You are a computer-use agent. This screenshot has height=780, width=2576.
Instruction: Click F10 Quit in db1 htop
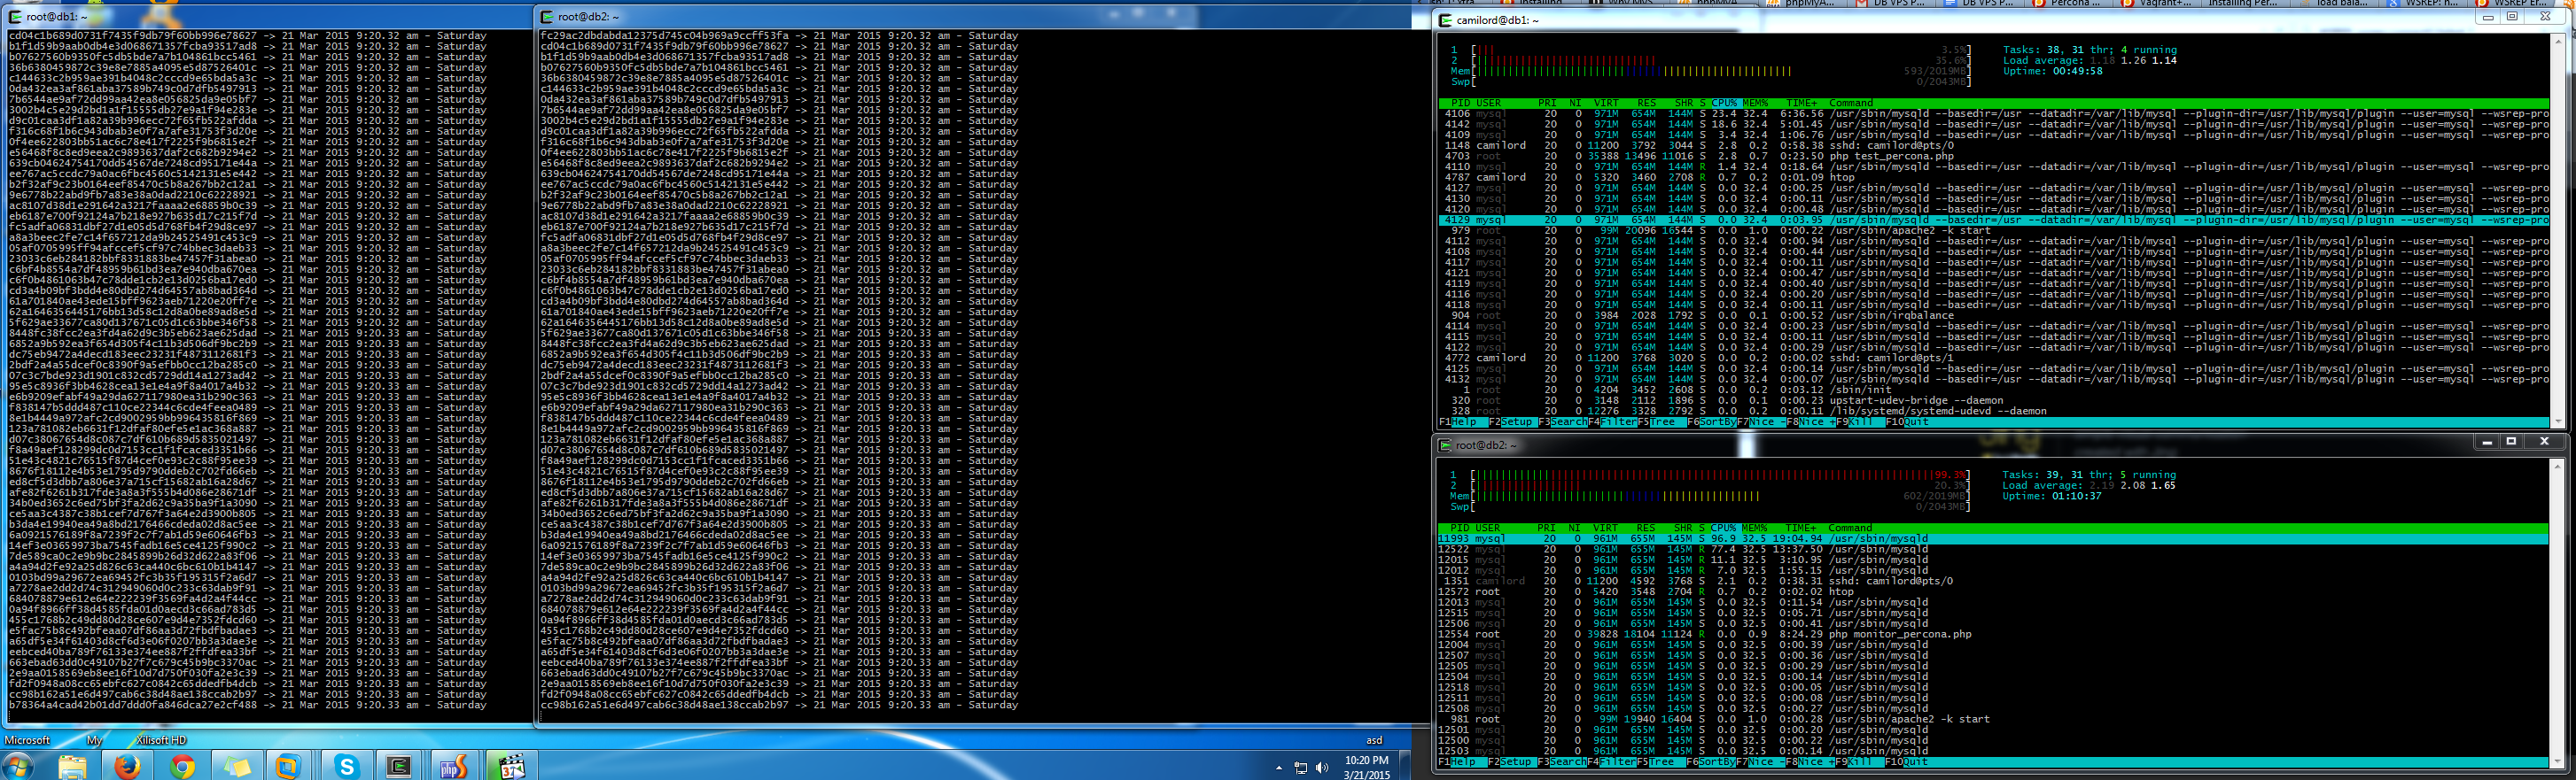pyautogui.click(x=1907, y=421)
